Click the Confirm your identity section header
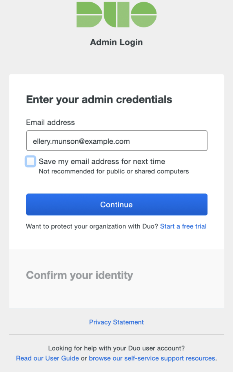Image resolution: width=233 pixels, height=372 pixels. click(79, 275)
